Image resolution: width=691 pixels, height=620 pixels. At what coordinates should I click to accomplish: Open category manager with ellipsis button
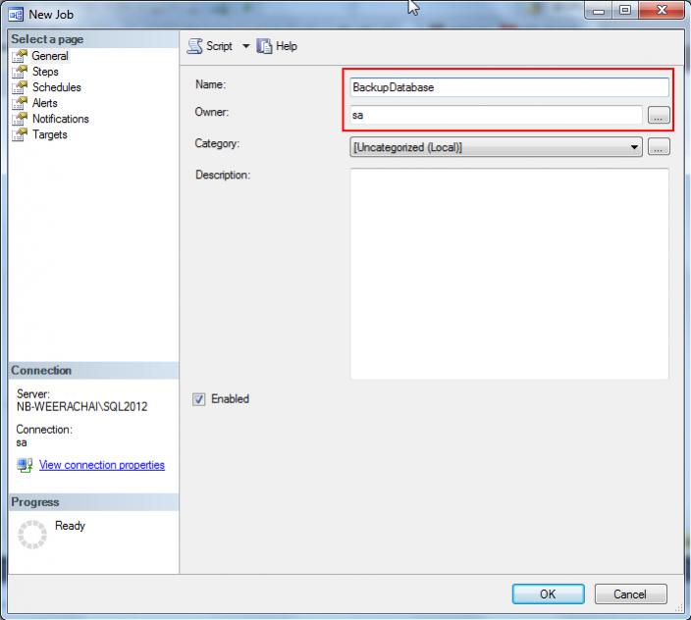coord(659,147)
